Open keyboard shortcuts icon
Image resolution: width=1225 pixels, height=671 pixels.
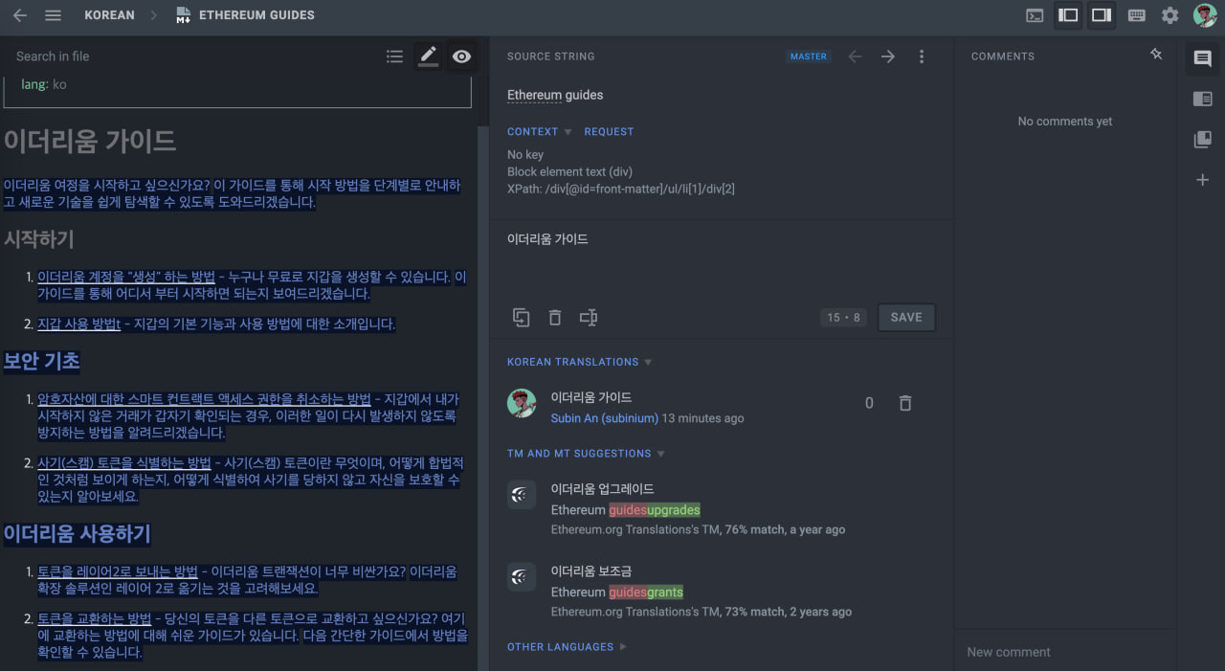[x=1137, y=15]
